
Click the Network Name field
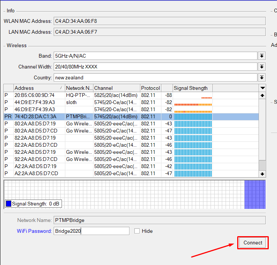(159, 220)
